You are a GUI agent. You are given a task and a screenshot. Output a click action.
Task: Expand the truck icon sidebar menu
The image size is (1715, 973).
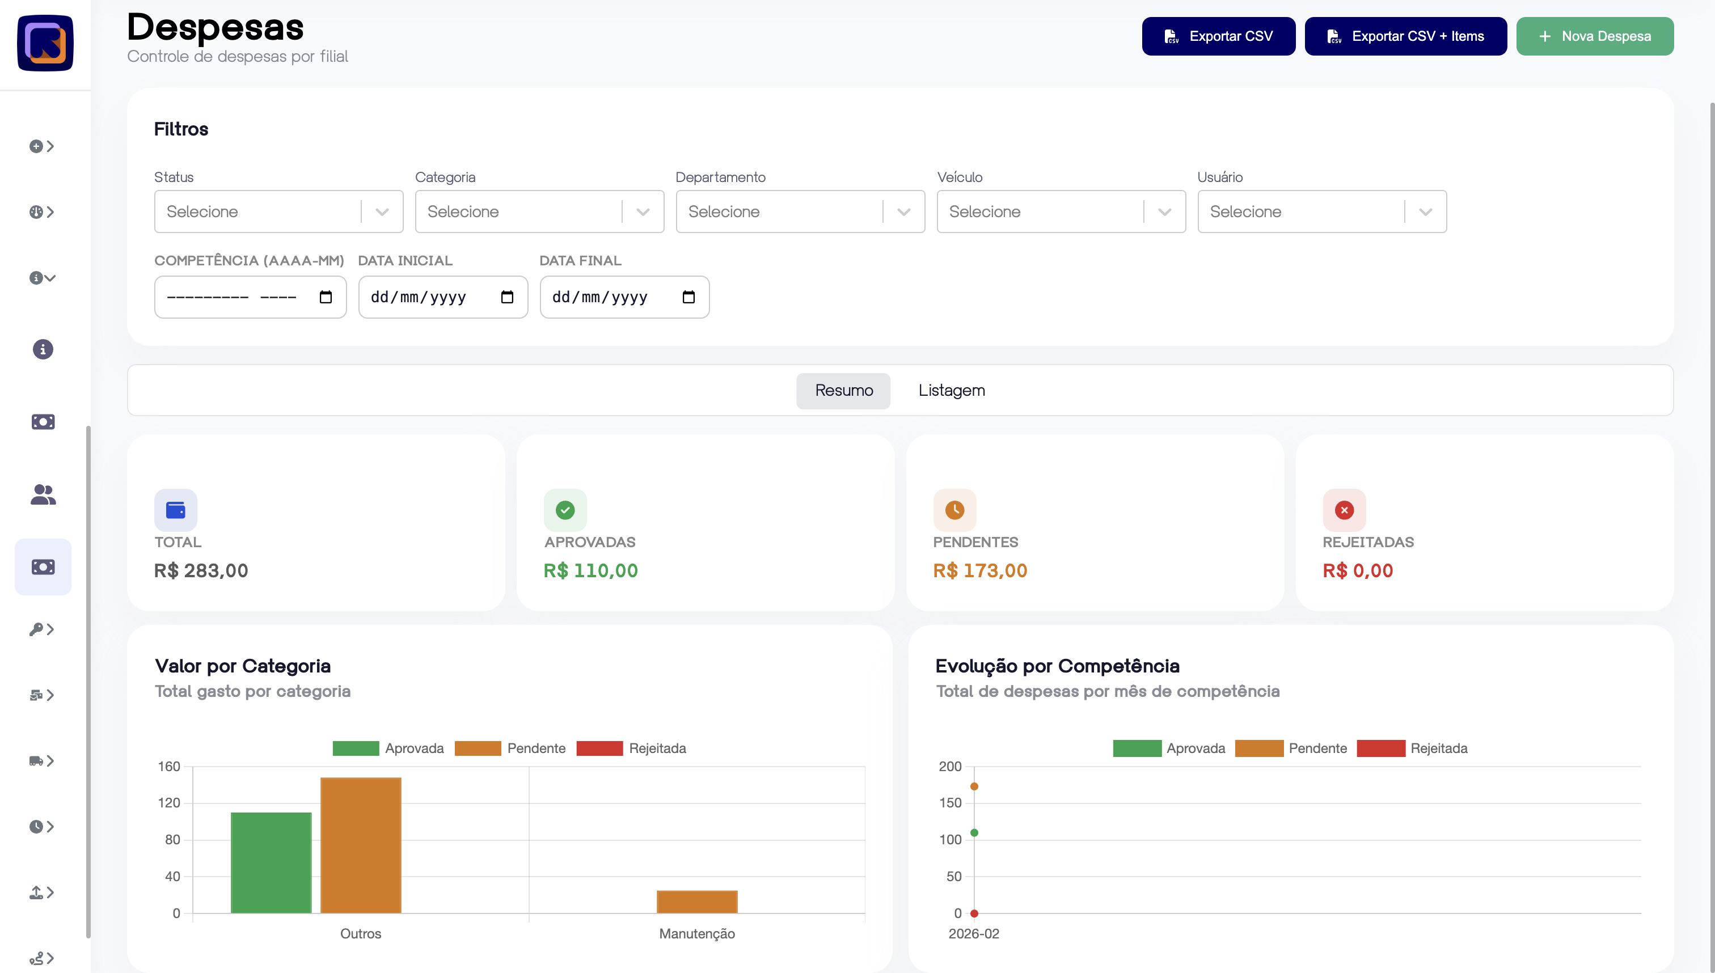(x=41, y=760)
